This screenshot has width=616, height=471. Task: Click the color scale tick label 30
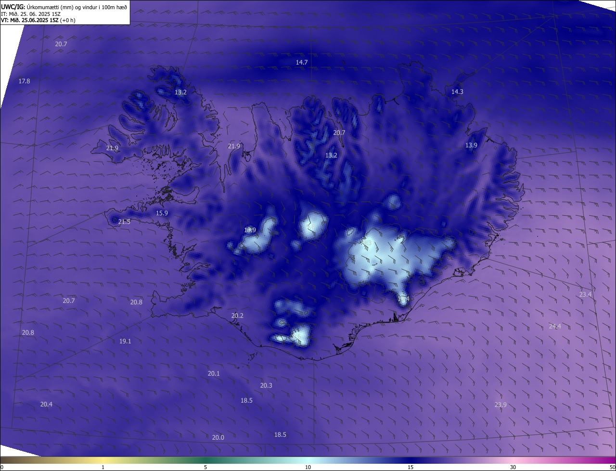513,467
